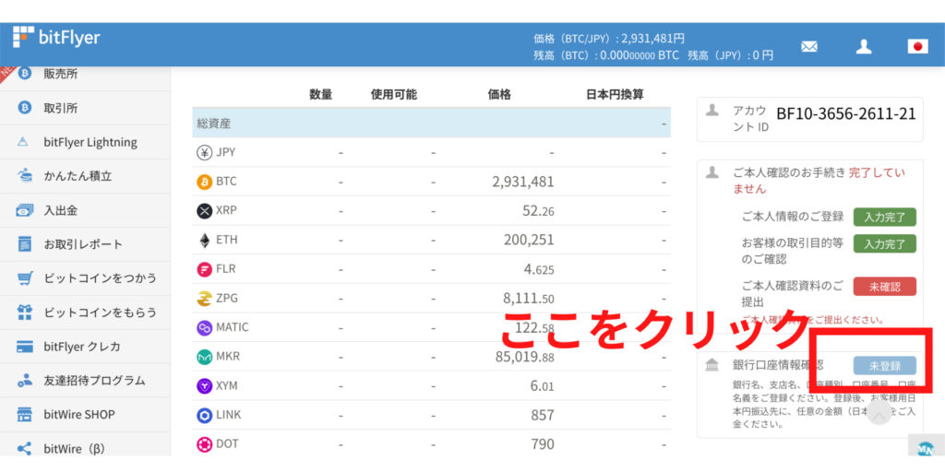
Task: Click the ZPG coin icon
Action: click(x=205, y=298)
